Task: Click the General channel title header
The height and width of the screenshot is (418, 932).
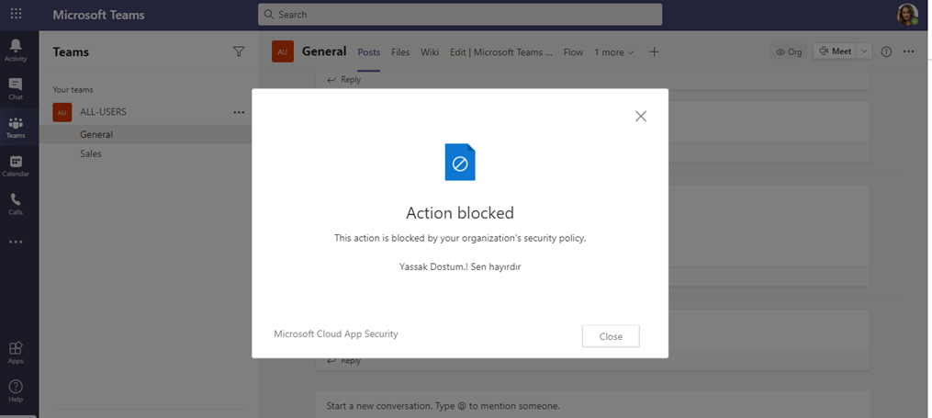Action: (324, 51)
